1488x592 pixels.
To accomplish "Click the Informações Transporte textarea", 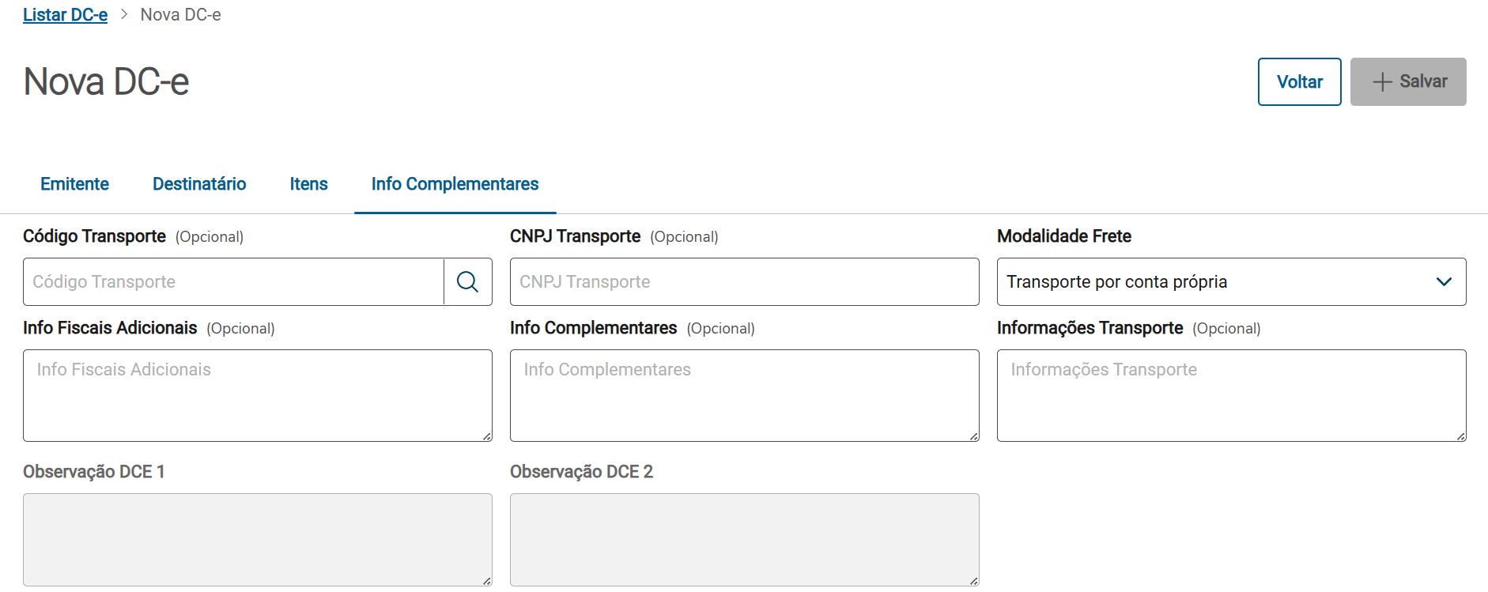I will tap(1231, 395).
